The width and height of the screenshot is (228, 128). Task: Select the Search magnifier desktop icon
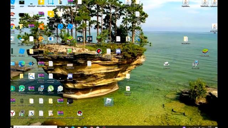31,76
